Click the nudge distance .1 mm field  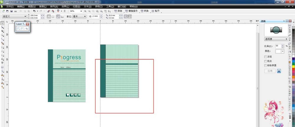click(x=96, y=16)
